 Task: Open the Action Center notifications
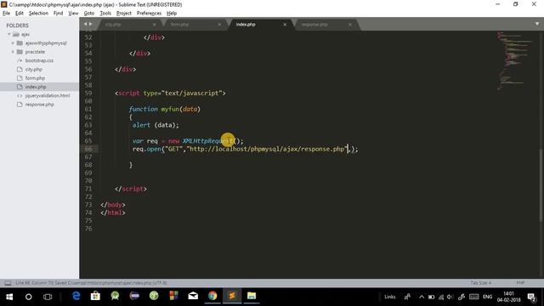point(531,297)
